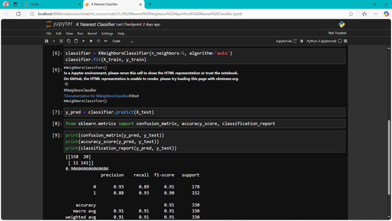Interrupt the kernel with the stop icon
This screenshot has height=221, width=392.
pyautogui.click(x=91, y=41)
